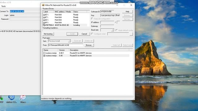Sort by MAC address / Media column

pos(63,12)
